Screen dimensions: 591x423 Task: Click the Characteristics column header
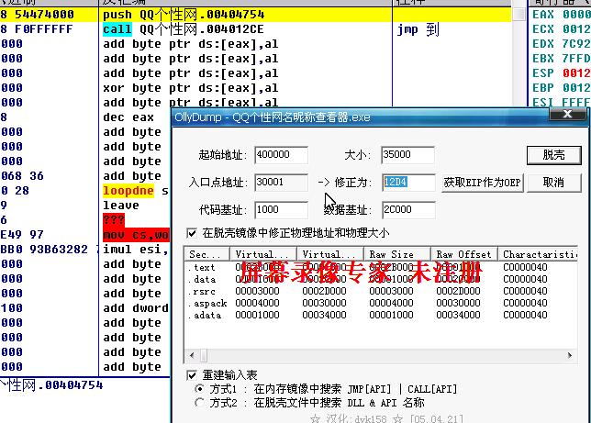click(538, 254)
